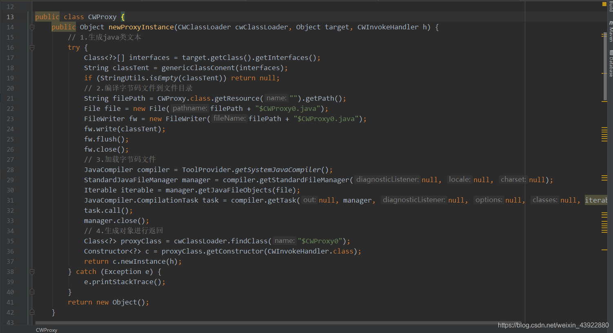Collapse the try block at line 16
Viewport: 613px width, 333px height.
pos(32,48)
